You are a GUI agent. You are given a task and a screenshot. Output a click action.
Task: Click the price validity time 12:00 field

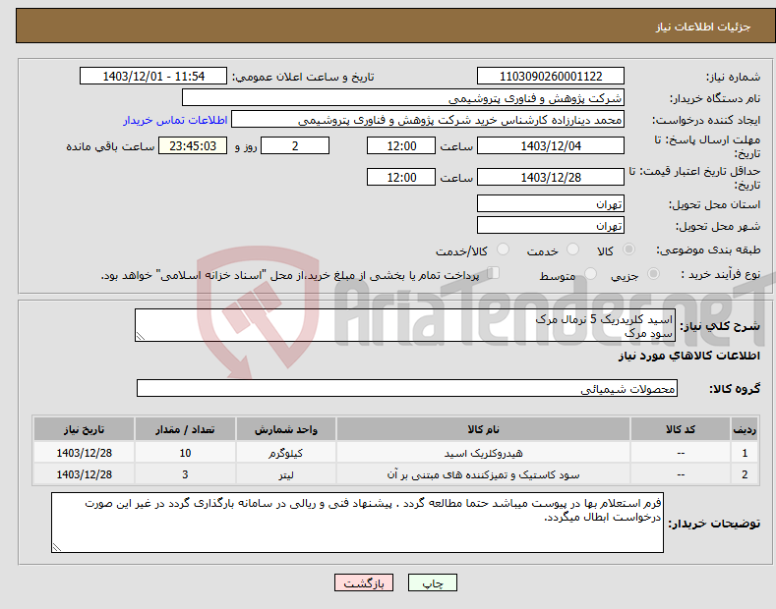click(x=401, y=177)
